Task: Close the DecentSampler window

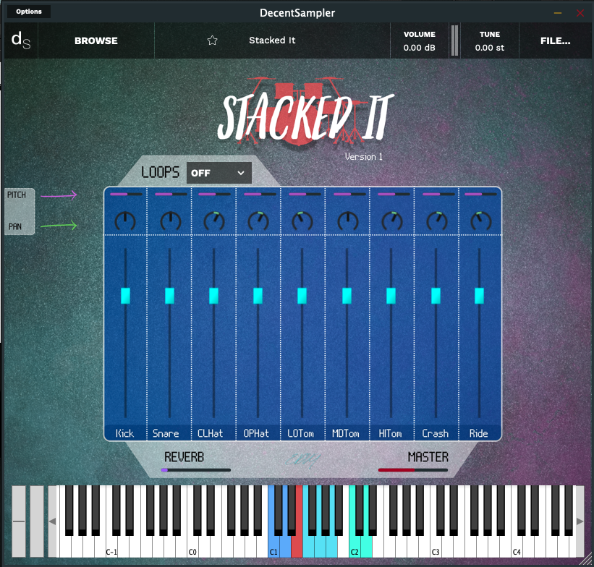Action: click(580, 13)
